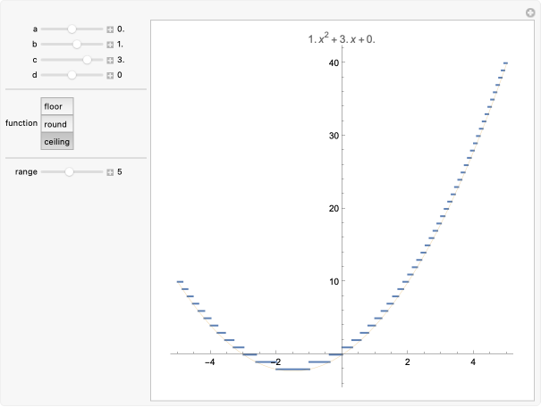Select the floor function

(56, 106)
